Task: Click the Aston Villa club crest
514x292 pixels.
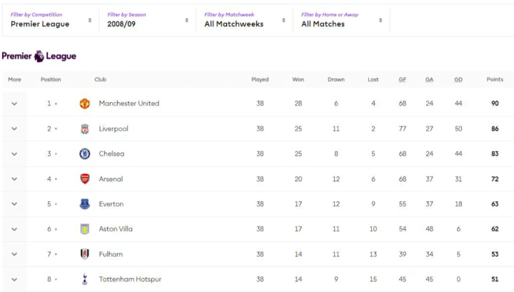Action: (85, 229)
